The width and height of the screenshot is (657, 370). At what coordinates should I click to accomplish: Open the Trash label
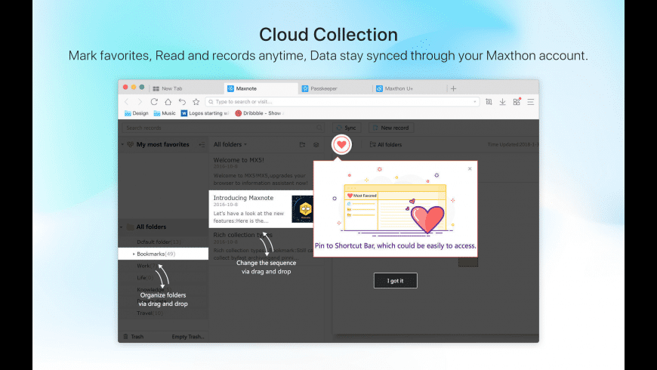(x=137, y=337)
